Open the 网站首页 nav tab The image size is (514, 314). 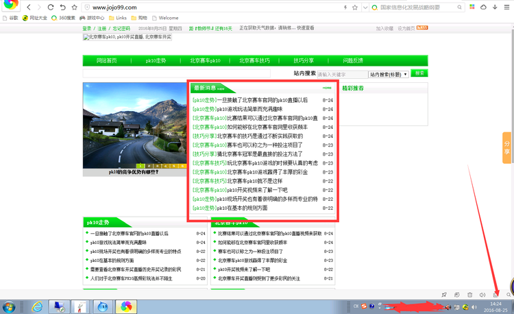(106, 60)
